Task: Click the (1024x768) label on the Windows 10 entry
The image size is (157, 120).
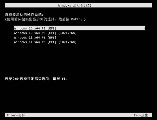Action: (67, 33)
